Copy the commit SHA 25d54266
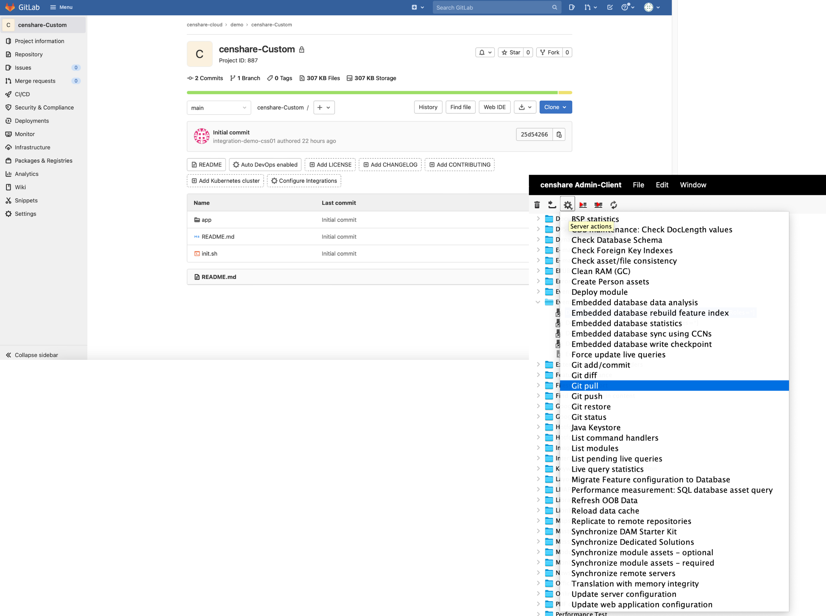 [x=559, y=134]
